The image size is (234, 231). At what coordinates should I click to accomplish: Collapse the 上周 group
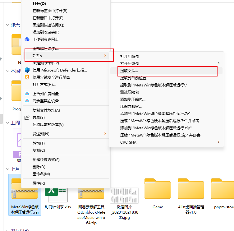pyautogui.click(x=7, y=123)
